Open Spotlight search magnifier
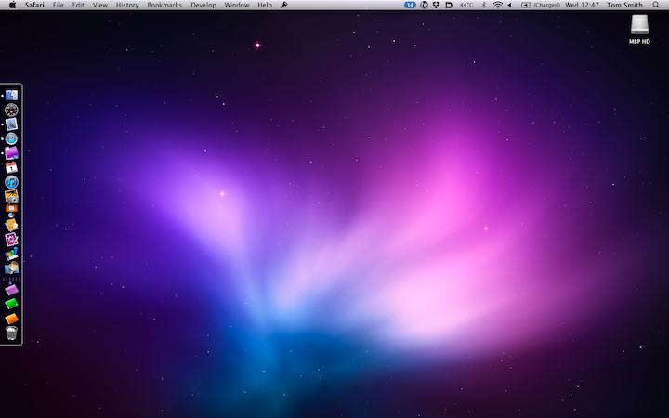The image size is (669, 418). click(x=656, y=6)
